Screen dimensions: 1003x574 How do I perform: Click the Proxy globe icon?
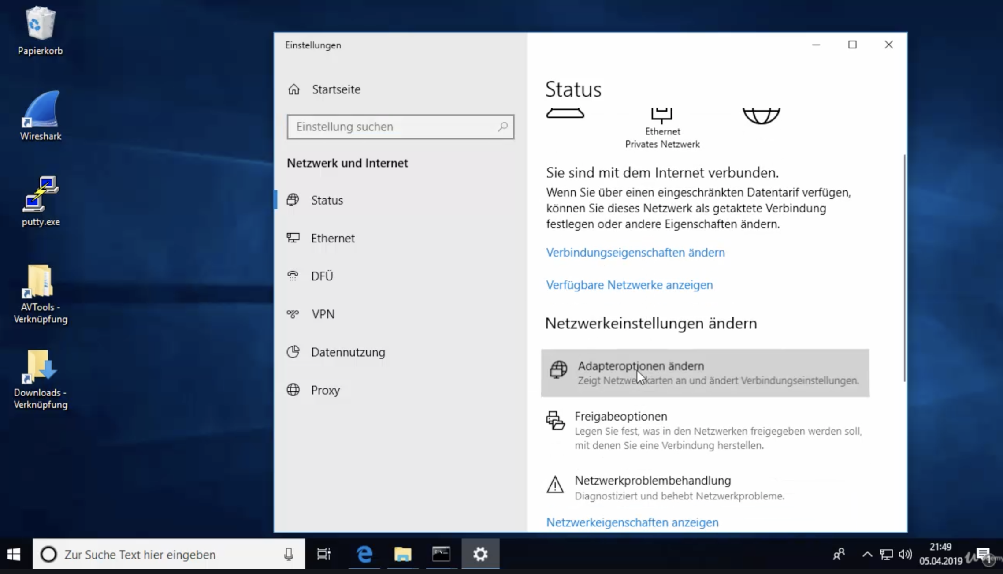pyautogui.click(x=293, y=390)
